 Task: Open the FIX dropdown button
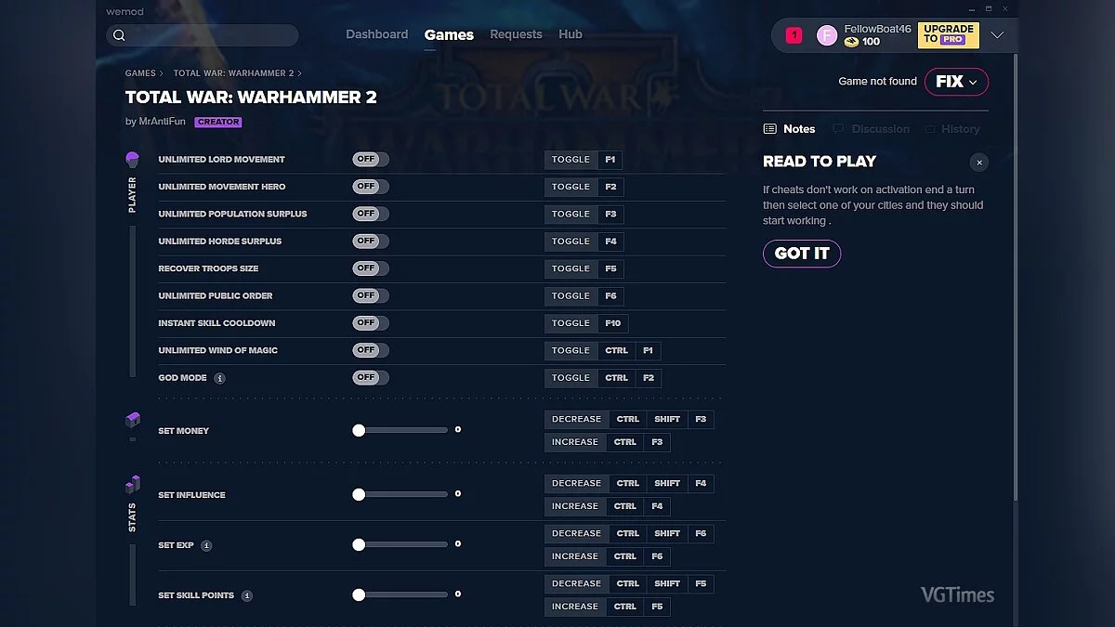pos(956,82)
